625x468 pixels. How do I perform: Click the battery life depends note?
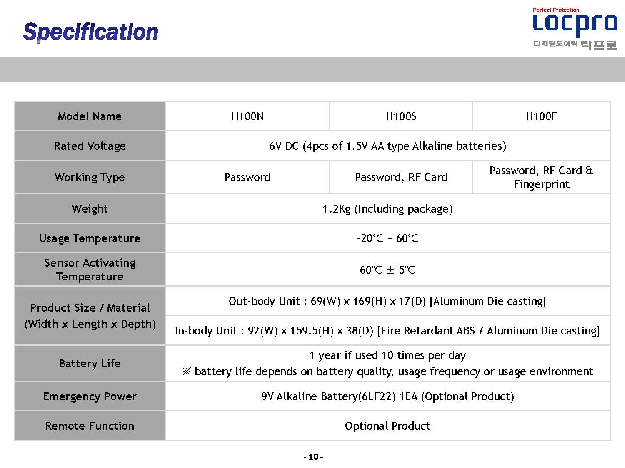click(x=387, y=371)
